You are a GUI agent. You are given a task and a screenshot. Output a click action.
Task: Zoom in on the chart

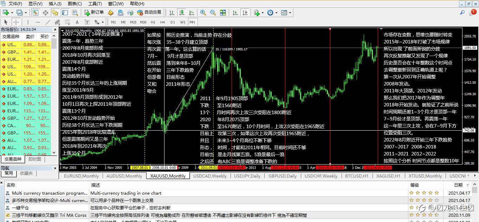pos(203,12)
